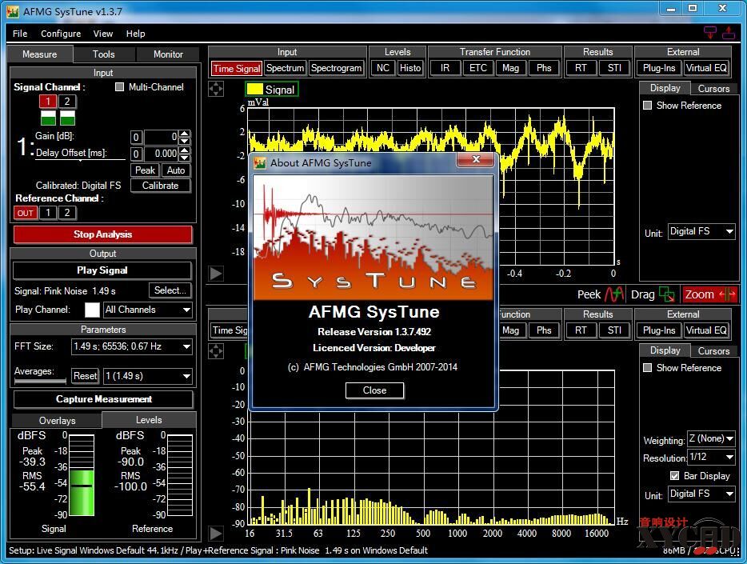The width and height of the screenshot is (747, 564).
Task: Click the purple download arrow icon in menu bar
Action: 710,32
